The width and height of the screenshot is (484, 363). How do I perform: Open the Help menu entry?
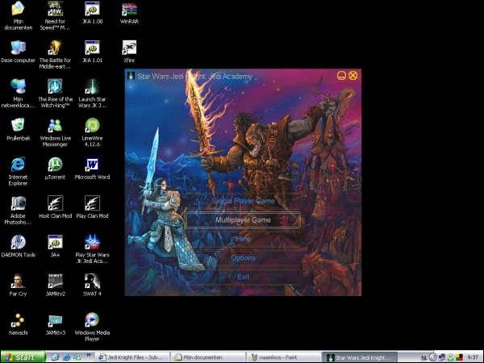(x=243, y=239)
